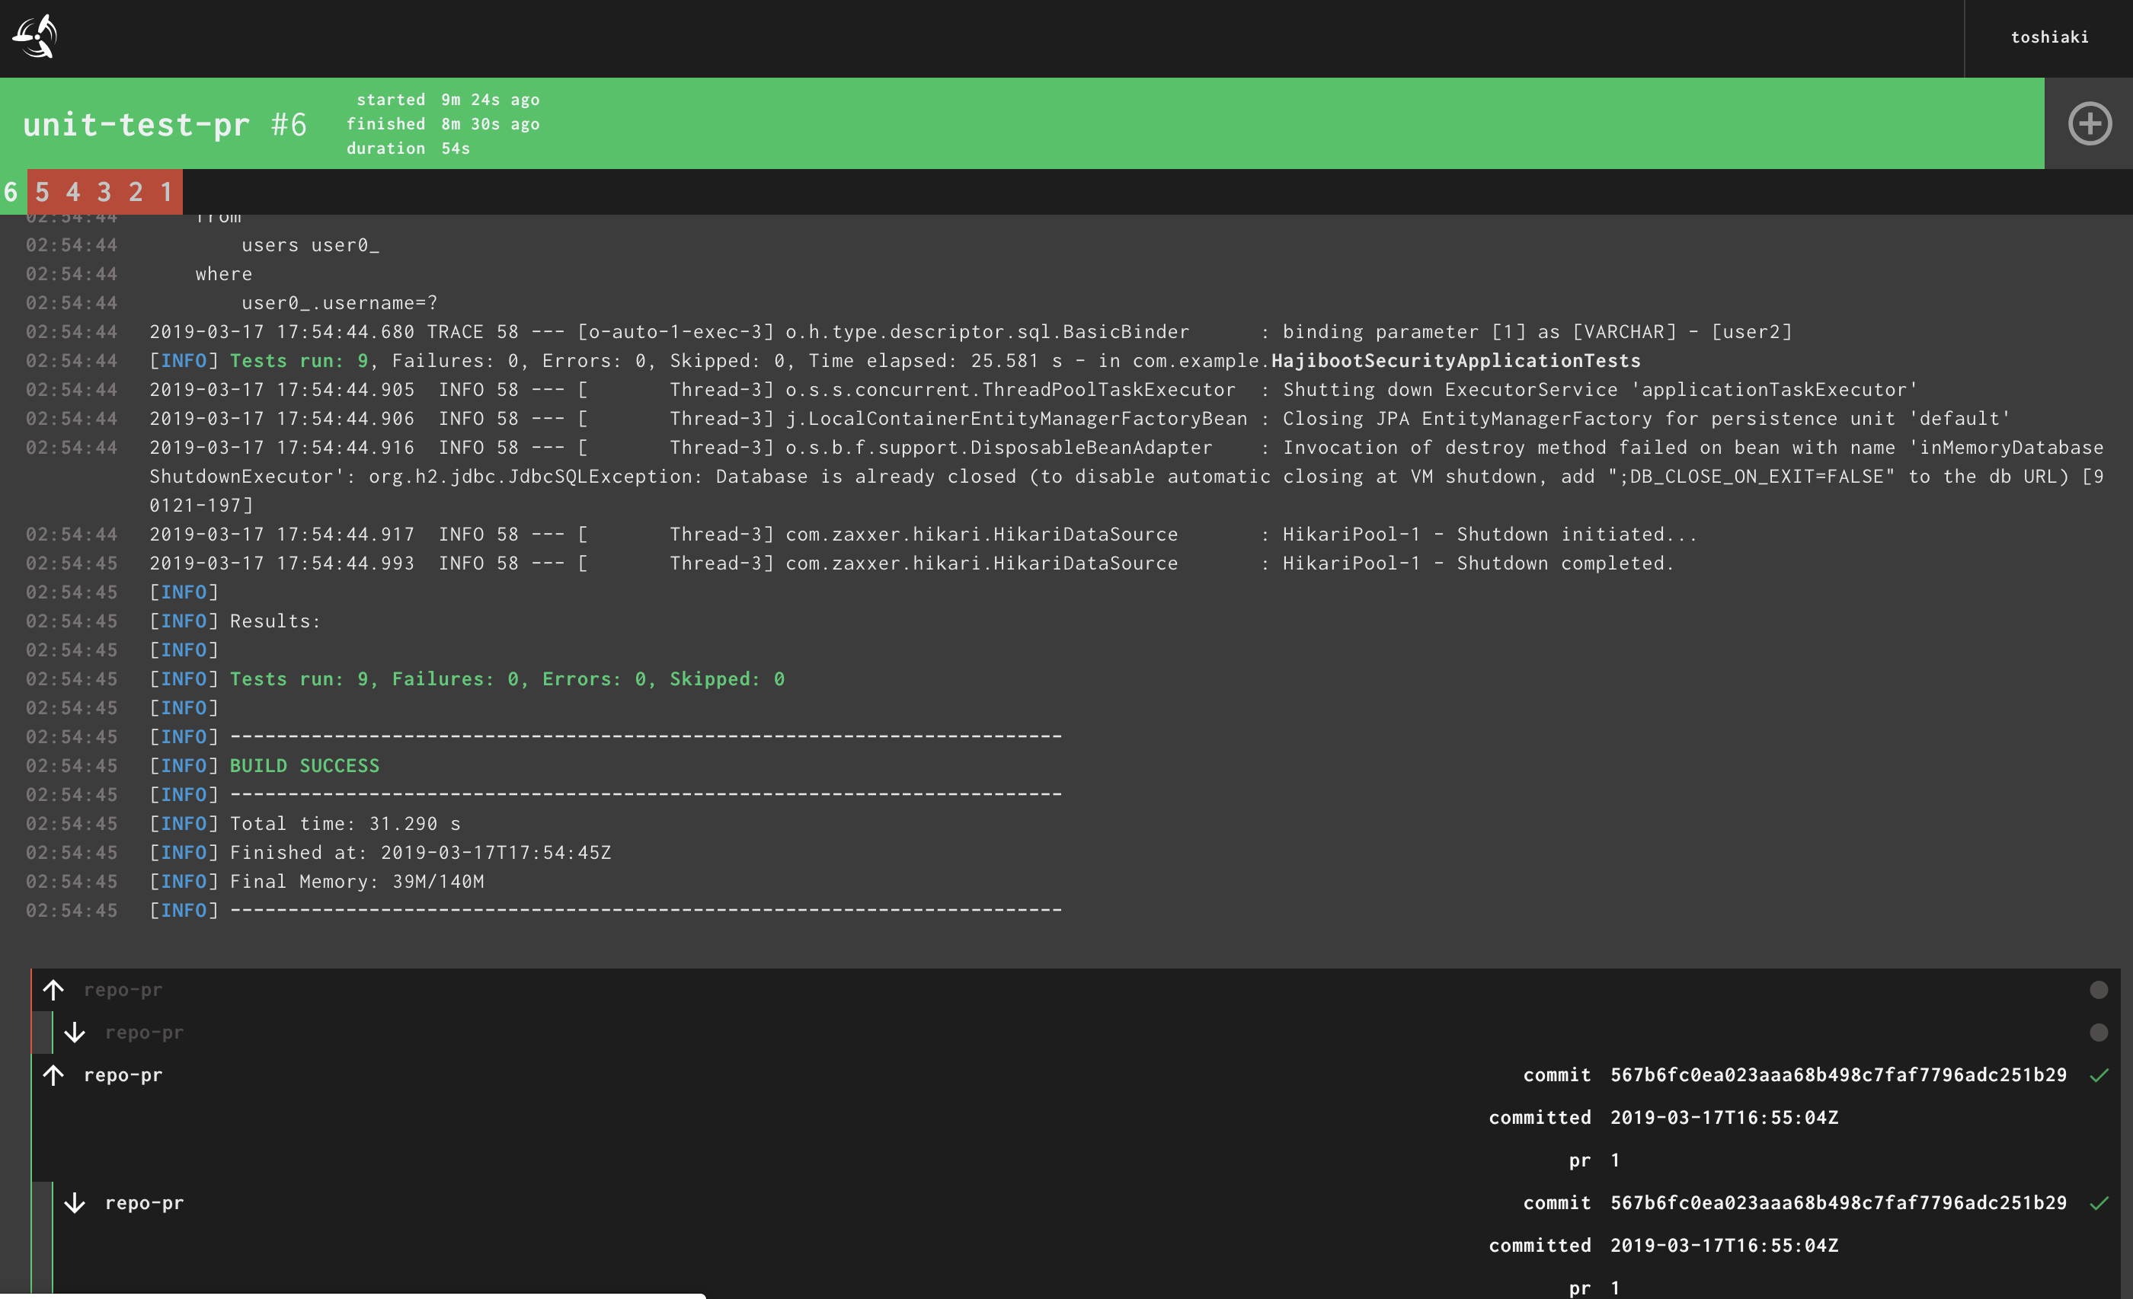Open the toshiaki user menu
Viewport: 2133px width, 1299px height.
pos(2048,37)
